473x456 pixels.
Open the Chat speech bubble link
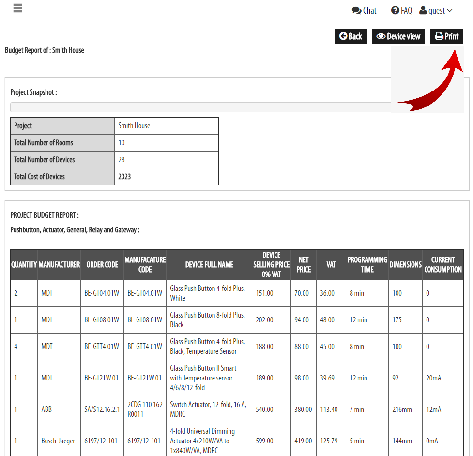click(x=364, y=11)
